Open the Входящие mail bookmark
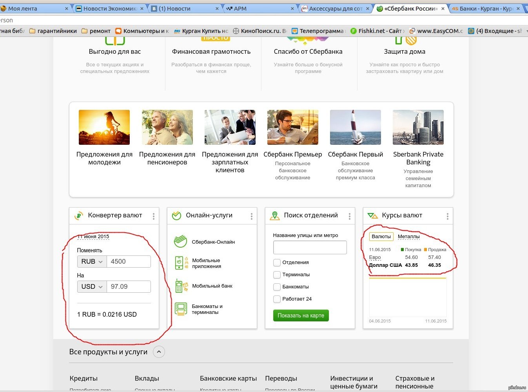The image size is (528, 392). point(495,31)
